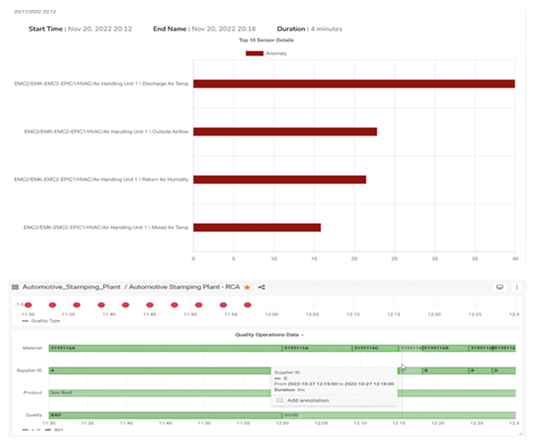Click the dashboards grid icon
This screenshot has height=448, width=540.
15,287
